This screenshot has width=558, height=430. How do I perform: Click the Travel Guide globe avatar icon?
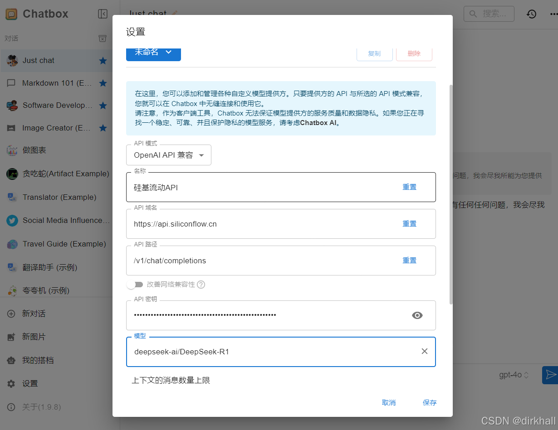tap(12, 244)
